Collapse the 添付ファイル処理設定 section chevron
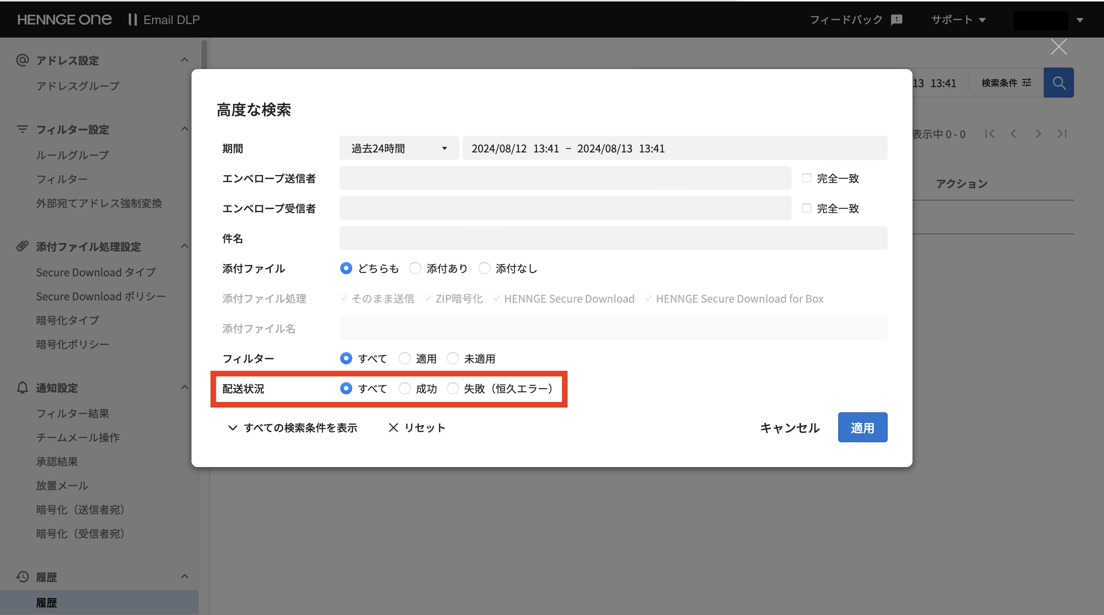 pyautogui.click(x=184, y=246)
